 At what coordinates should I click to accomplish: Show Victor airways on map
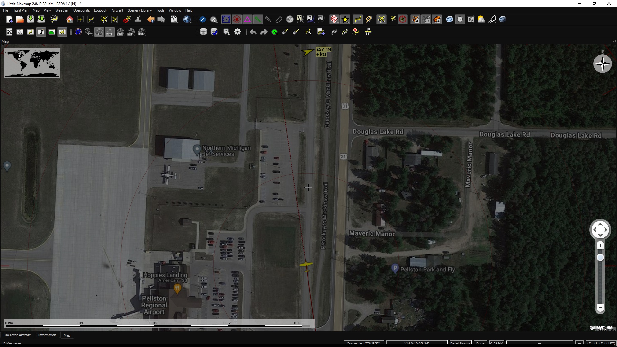[300, 20]
